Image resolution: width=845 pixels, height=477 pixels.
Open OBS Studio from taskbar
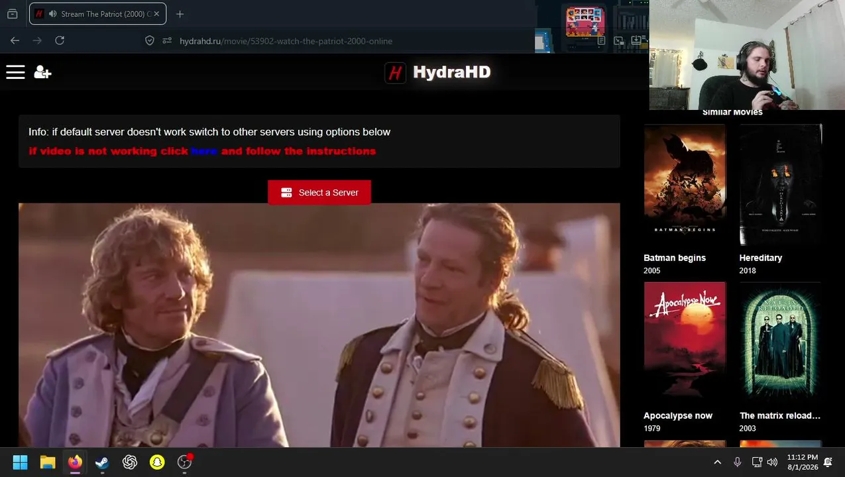pyautogui.click(x=185, y=462)
